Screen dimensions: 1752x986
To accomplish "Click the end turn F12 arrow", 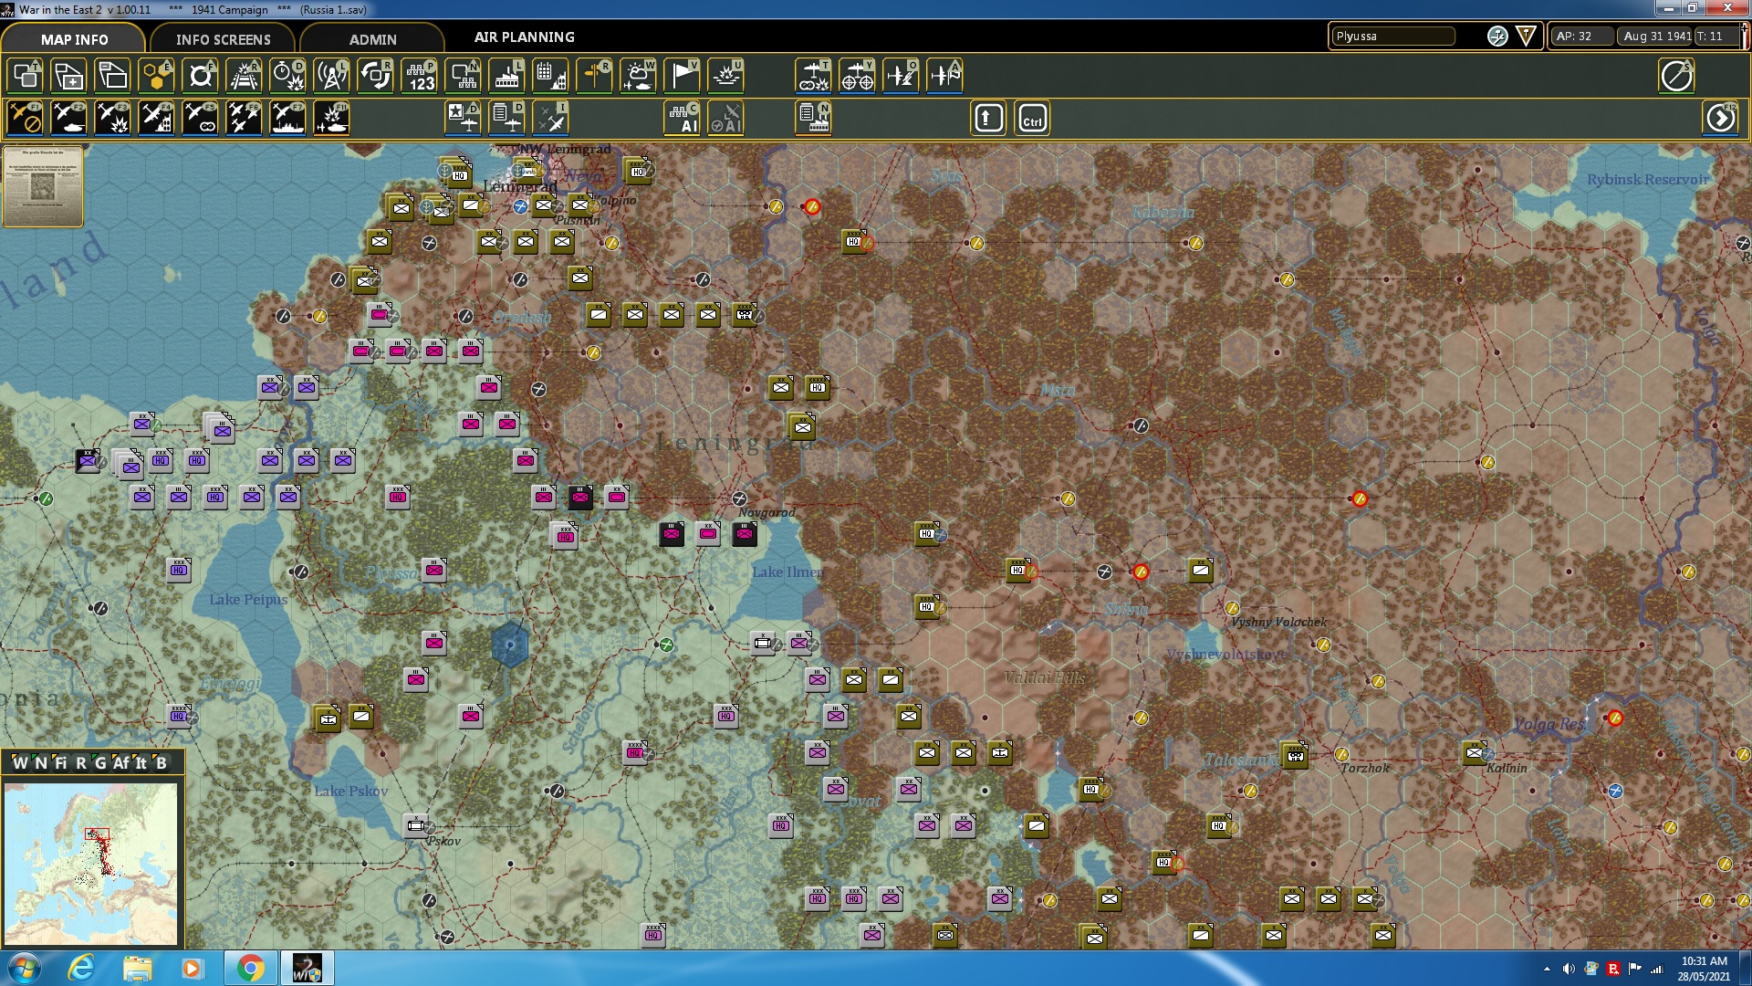I will [x=1720, y=119].
